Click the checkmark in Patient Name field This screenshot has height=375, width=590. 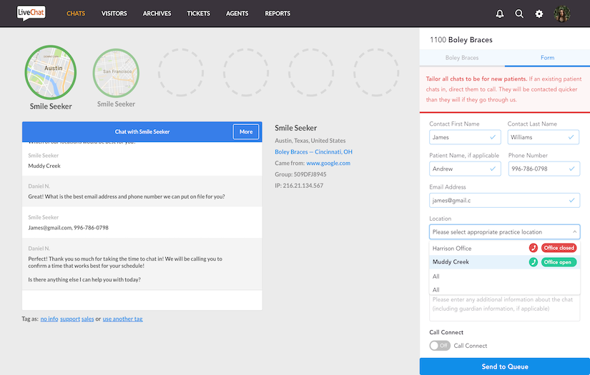click(493, 169)
